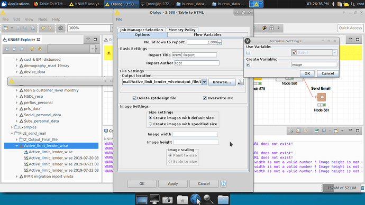The width and height of the screenshot is (365, 205).
Task: Click the Pin Console icon
Action: 316,131
